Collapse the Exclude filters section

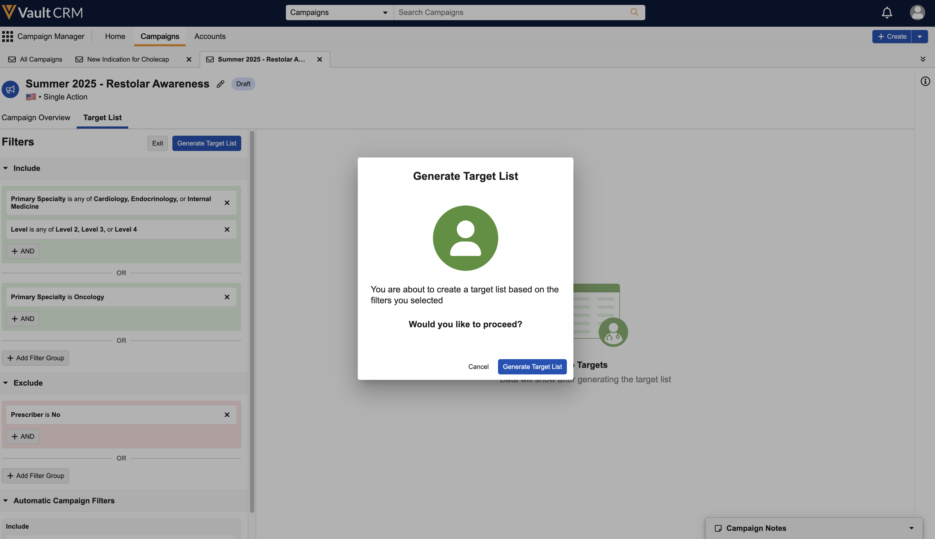(x=5, y=383)
